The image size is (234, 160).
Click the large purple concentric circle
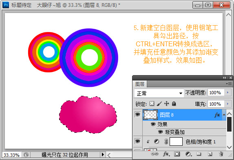(x=89, y=58)
